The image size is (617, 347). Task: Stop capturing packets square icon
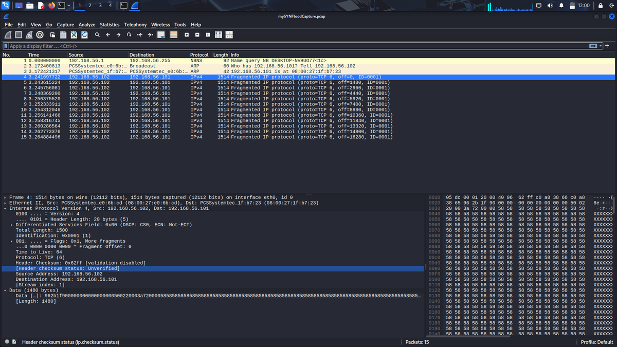pyautogui.click(x=19, y=35)
